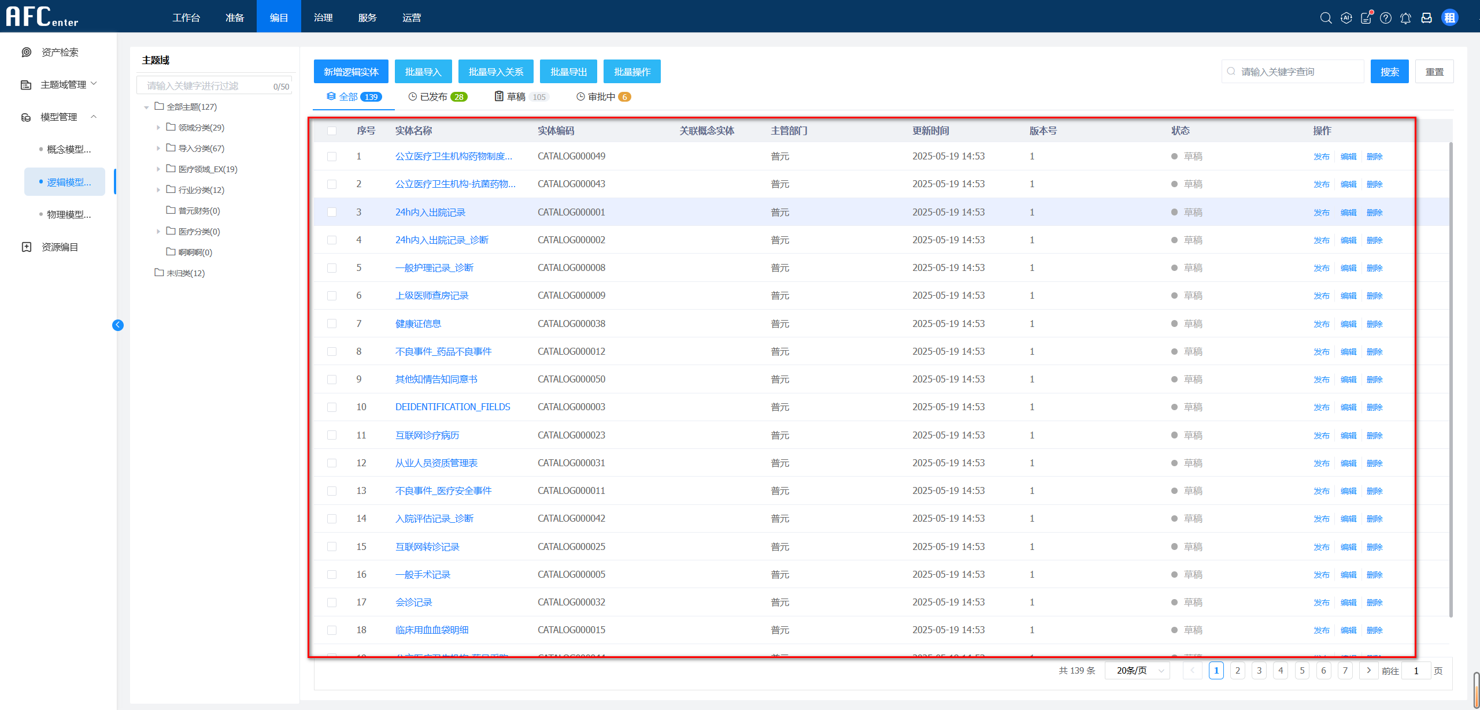The width and height of the screenshot is (1480, 710).
Task: Check the select-all checkbox in table header
Action: point(332,131)
